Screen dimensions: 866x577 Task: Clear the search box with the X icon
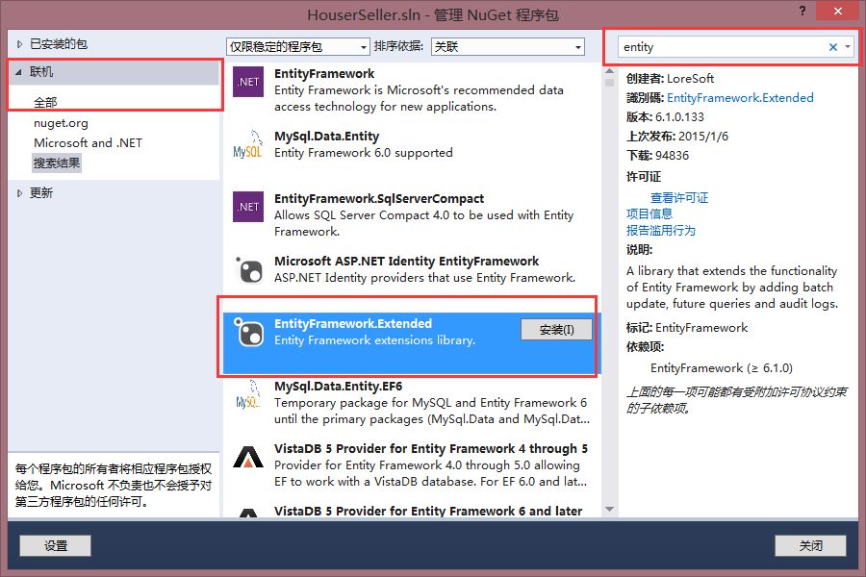(x=833, y=47)
